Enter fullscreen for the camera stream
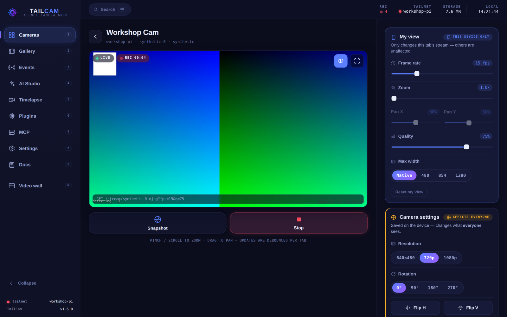This screenshot has width=507, height=317. pos(357,61)
